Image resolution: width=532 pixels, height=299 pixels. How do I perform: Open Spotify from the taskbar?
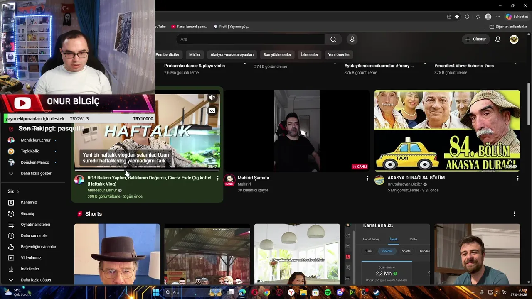(328, 292)
